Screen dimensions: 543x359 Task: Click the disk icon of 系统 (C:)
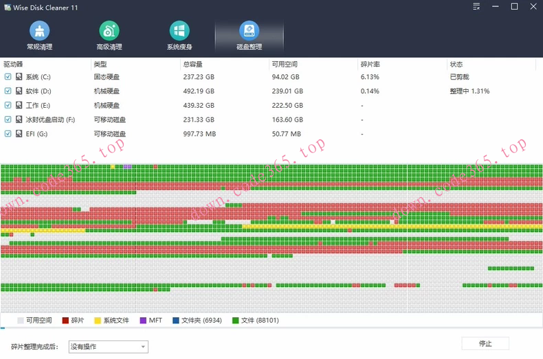coord(19,77)
